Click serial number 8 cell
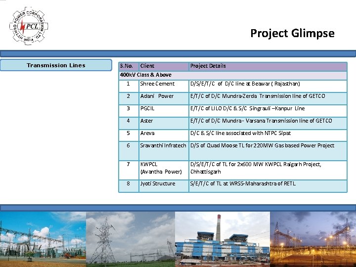 129,186
